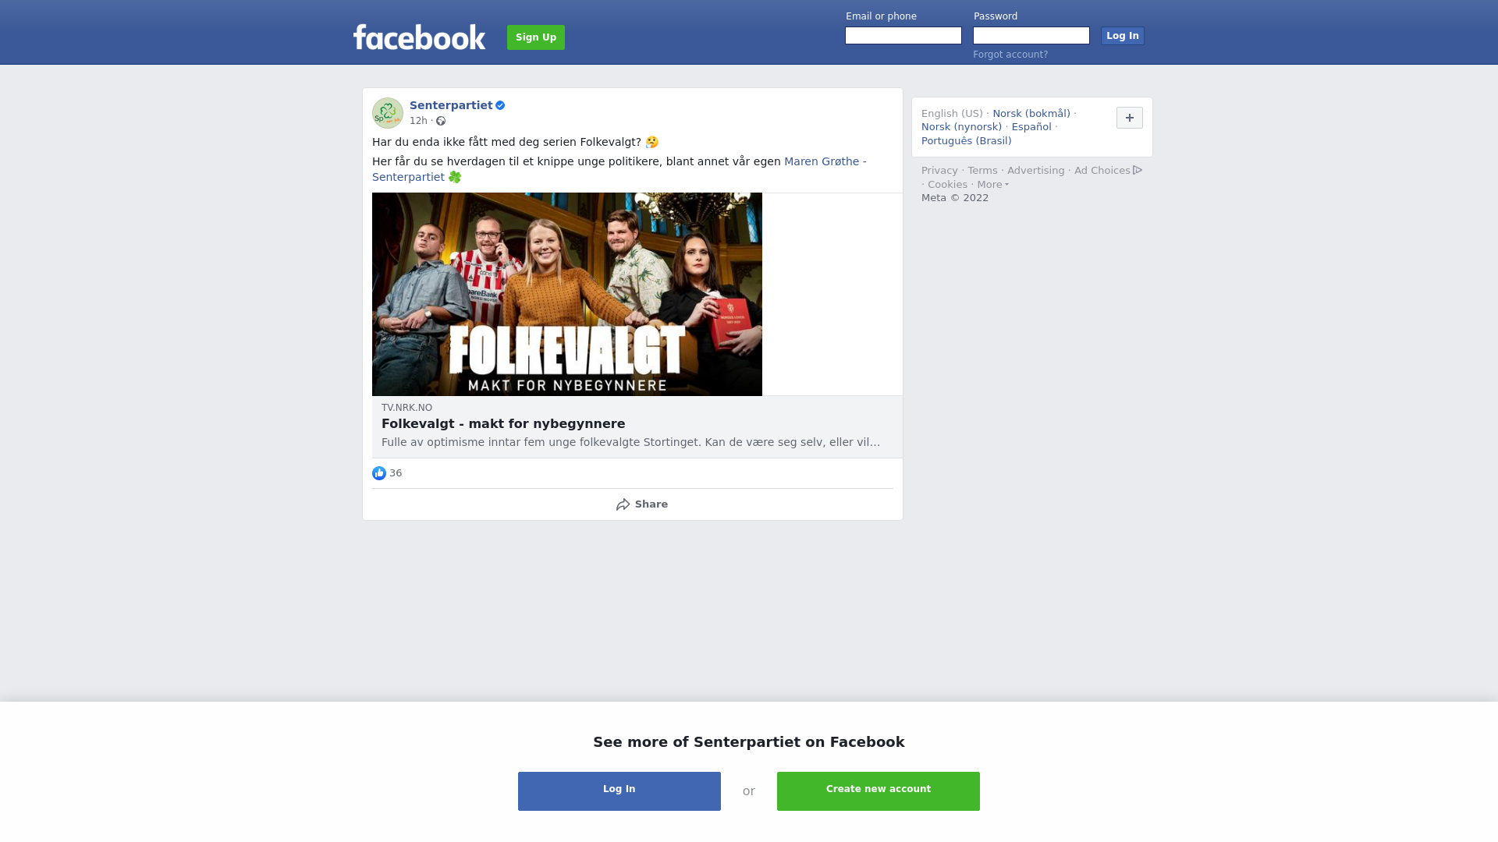This screenshot has height=842, width=1498.
Task: Click the Ad Choices triangle icon
Action: point(1138,170)
